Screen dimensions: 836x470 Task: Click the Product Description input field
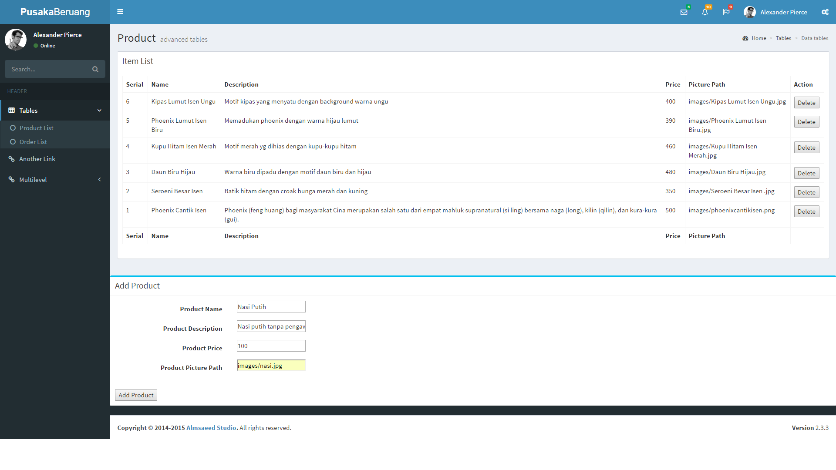click(271, 326)
